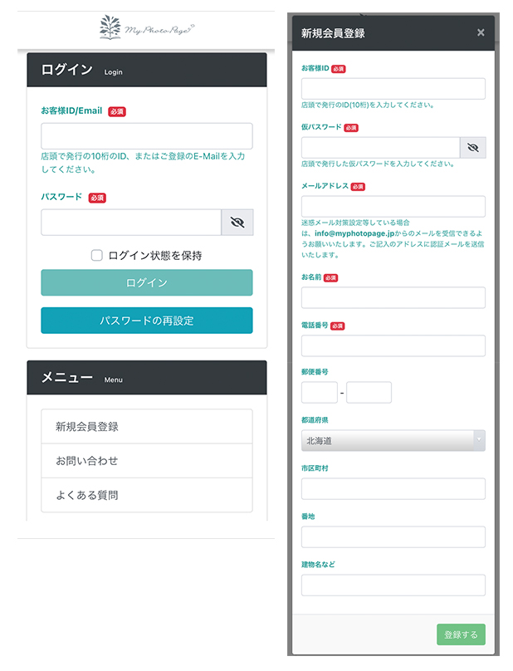Focus the お客様ID/Email login field
Screen dimensions: 513x671
[x=147, y=136]
